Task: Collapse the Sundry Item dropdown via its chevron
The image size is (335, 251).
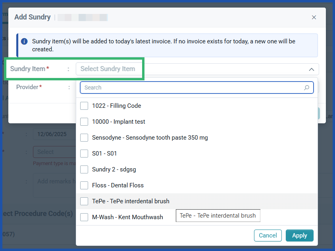Action: click(x=312, y=69)
